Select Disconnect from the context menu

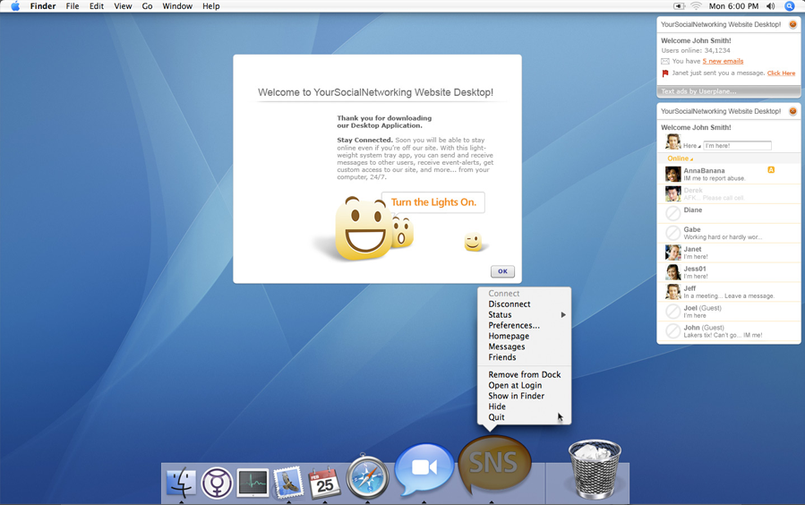pyautogui.click(x=509, y=304)
